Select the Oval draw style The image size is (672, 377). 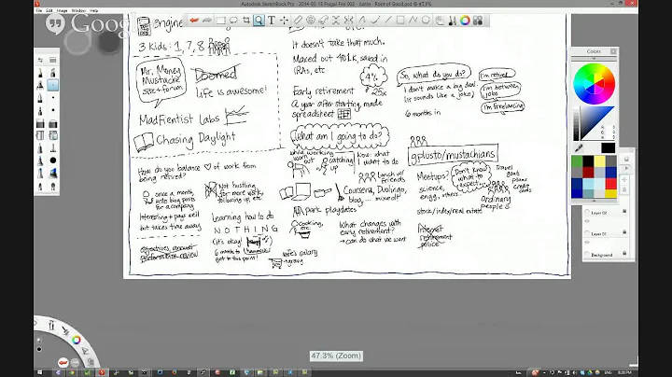click(426, 21)
